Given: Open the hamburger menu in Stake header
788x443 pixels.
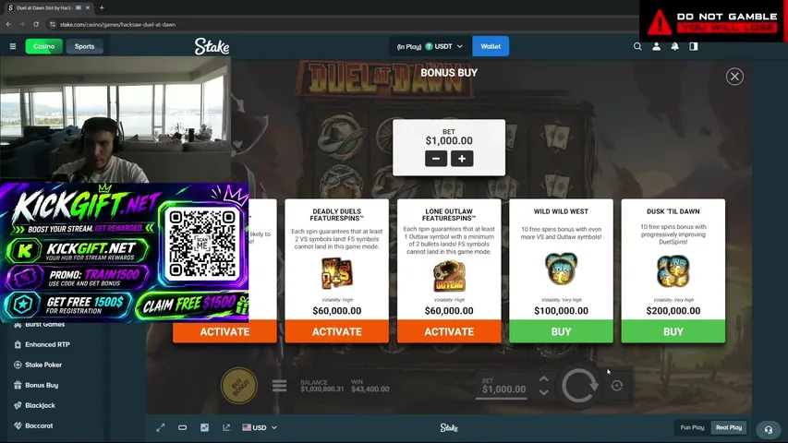Looking at the screenshot, I should click(x=13, y=46).
